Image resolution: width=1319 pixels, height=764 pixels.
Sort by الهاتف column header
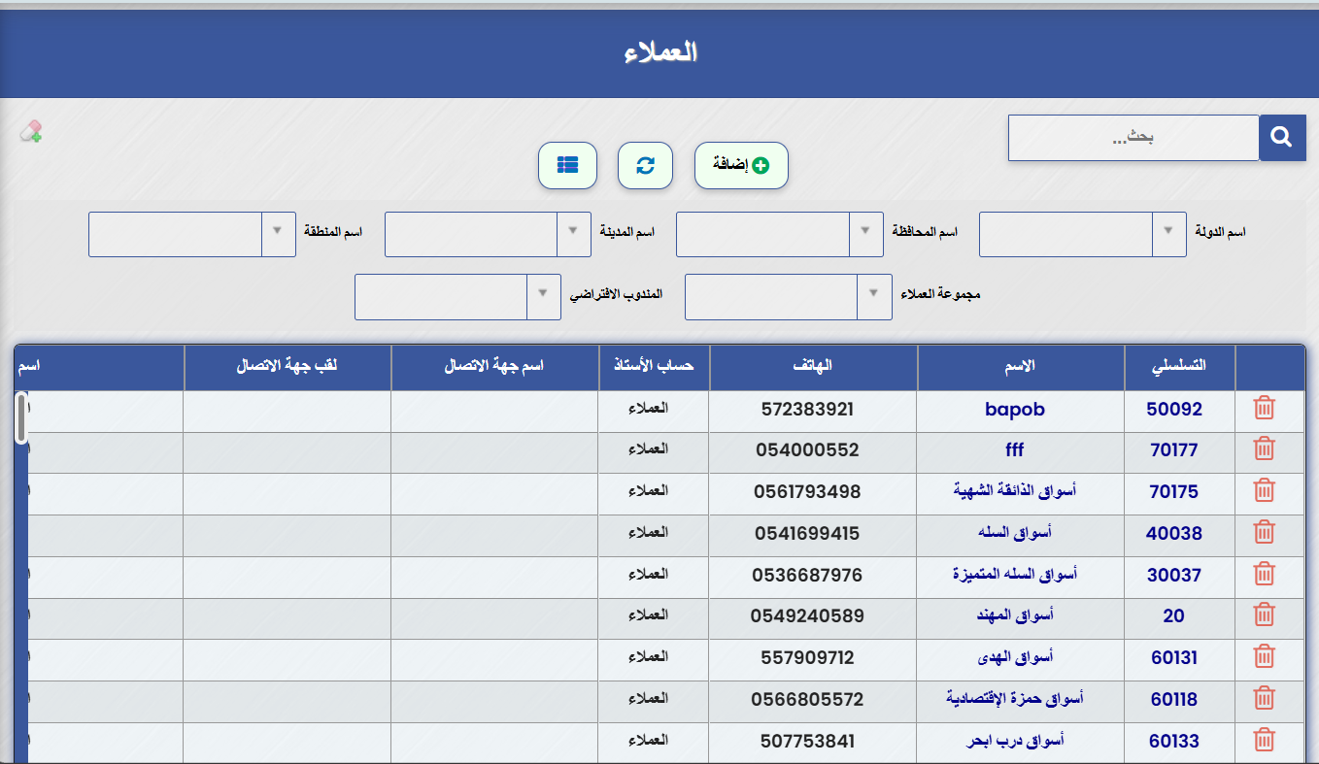click(813, 367)
